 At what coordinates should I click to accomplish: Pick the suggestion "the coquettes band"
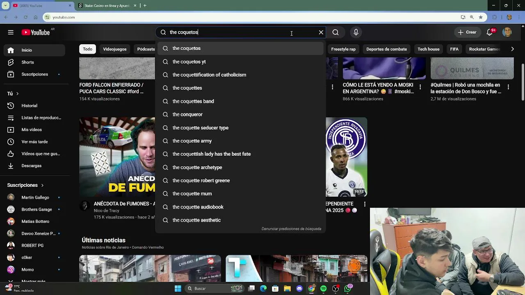(x=240, y=101)
